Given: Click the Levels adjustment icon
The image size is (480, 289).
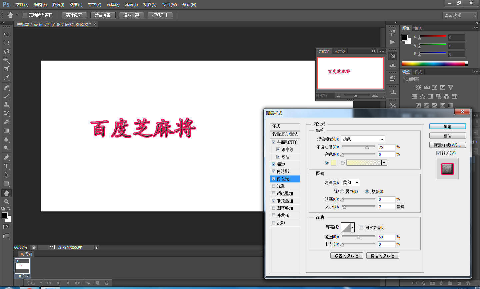Looking at the screenshot, I should tap(427, 87).
